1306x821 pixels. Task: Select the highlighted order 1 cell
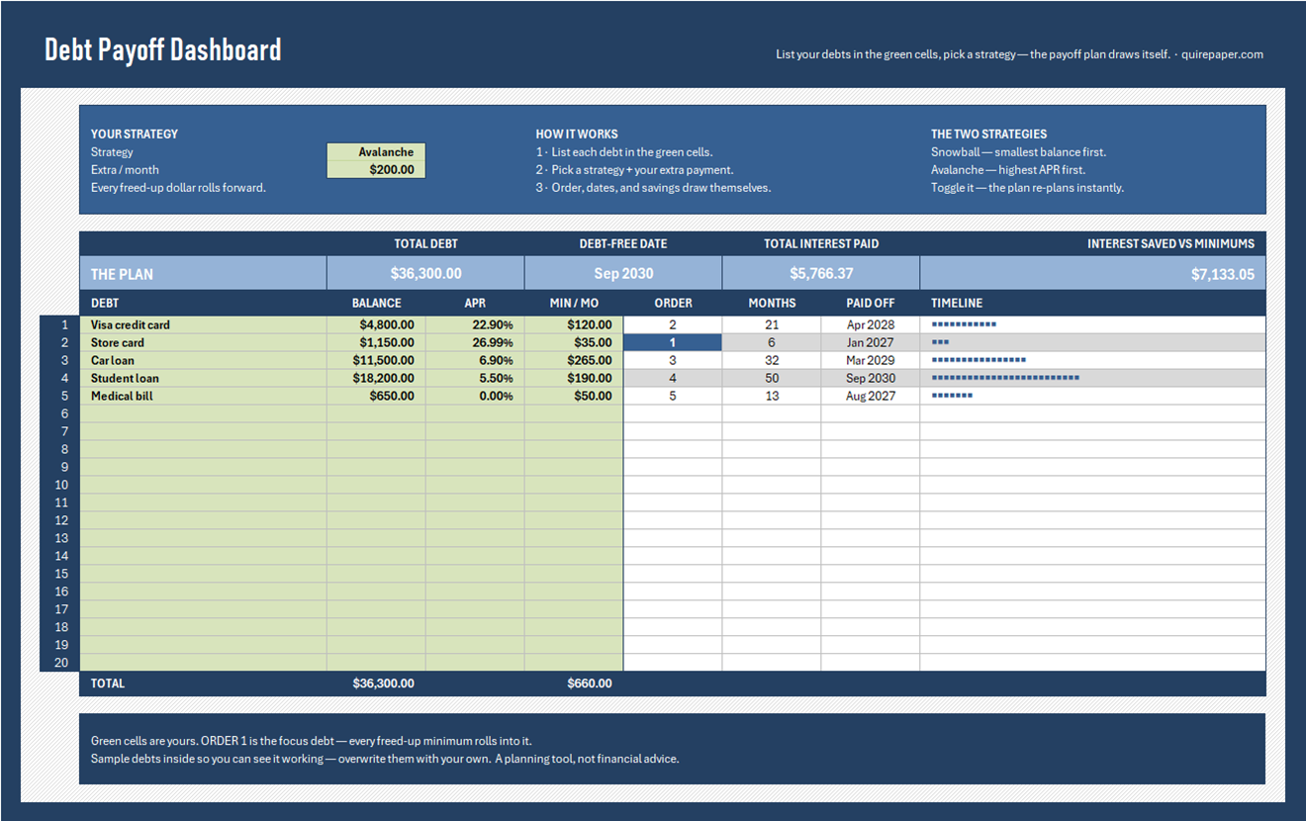[x=673, y=342]
